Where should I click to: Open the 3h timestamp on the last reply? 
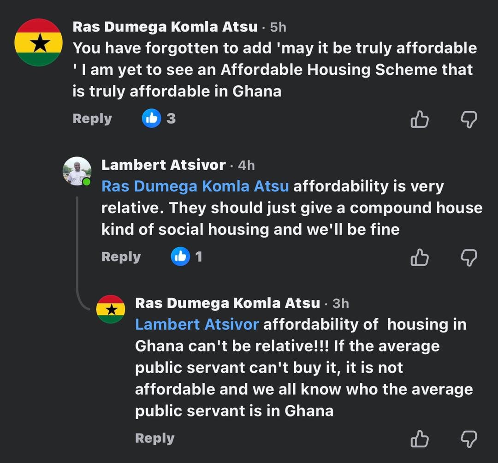(x=341, y=303)
